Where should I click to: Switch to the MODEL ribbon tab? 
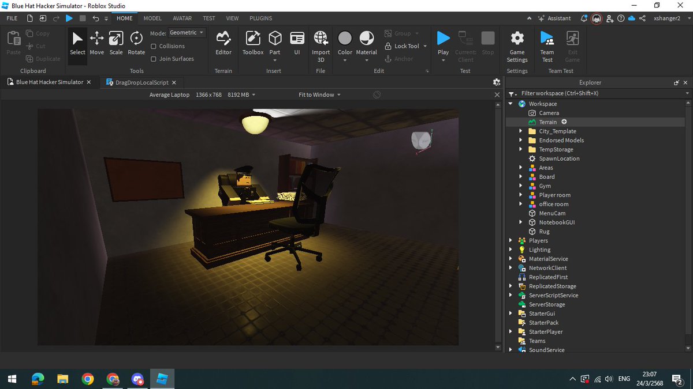pyautogui.click(x=152, y=18)
